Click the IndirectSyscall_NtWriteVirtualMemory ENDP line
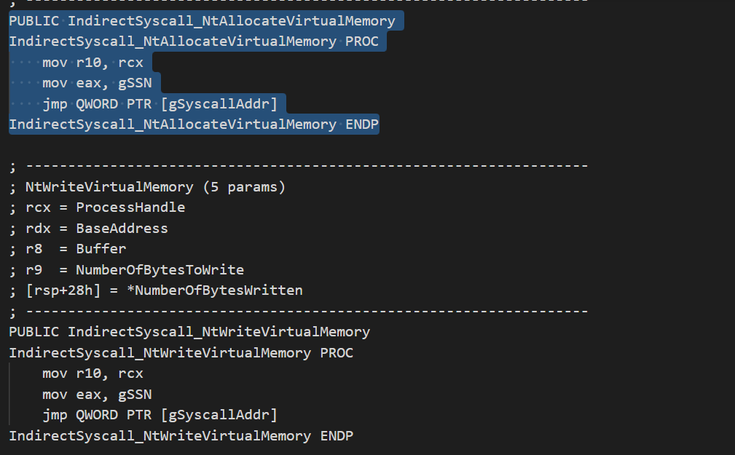 (181, 436)
